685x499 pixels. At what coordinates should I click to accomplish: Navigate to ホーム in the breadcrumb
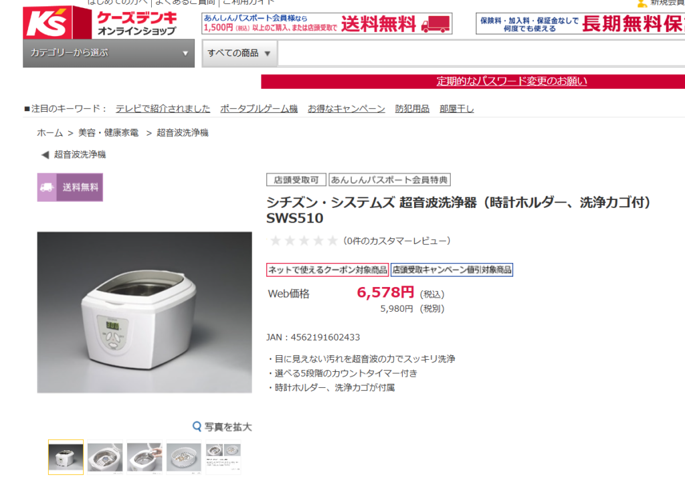[50, 133]
